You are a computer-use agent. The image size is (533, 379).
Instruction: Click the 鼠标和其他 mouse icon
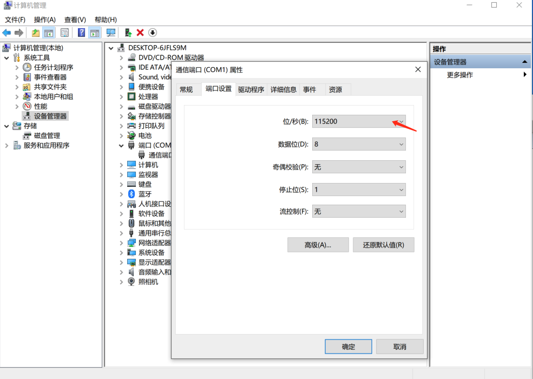coord(131,223)
